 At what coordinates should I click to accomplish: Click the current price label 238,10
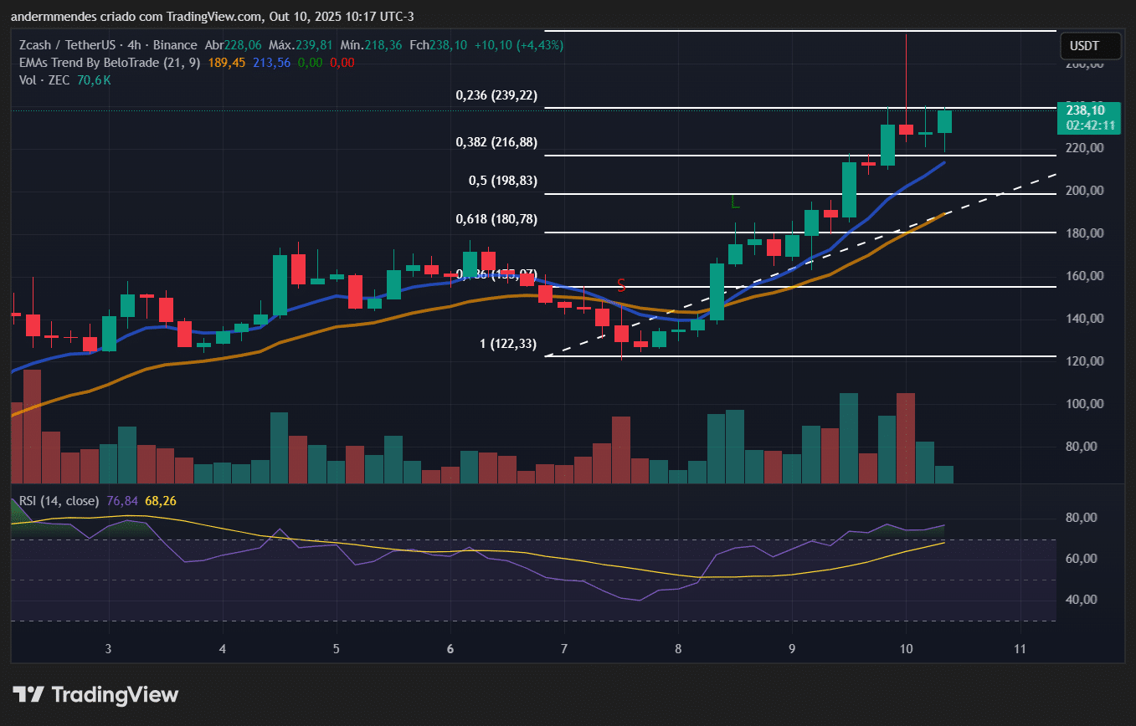(x=1085, y=110)
